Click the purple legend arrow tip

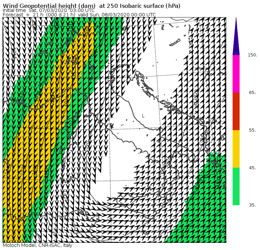[236, 36]
